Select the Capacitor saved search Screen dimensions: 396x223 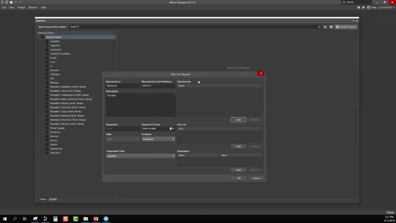55,45
